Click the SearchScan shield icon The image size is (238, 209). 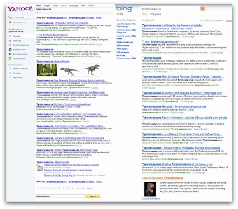pos(10,22)
